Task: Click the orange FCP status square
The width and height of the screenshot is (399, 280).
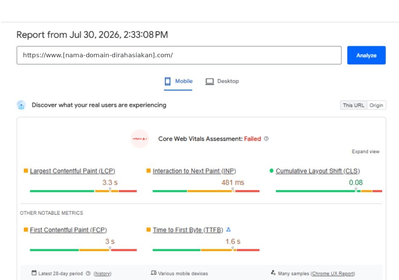Action: point(26,230)
